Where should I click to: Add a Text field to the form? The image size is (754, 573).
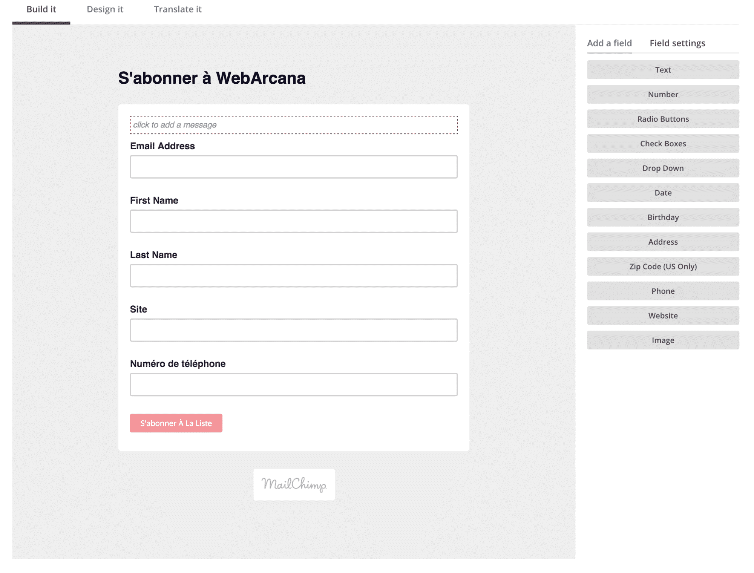[x=663, y=70]
